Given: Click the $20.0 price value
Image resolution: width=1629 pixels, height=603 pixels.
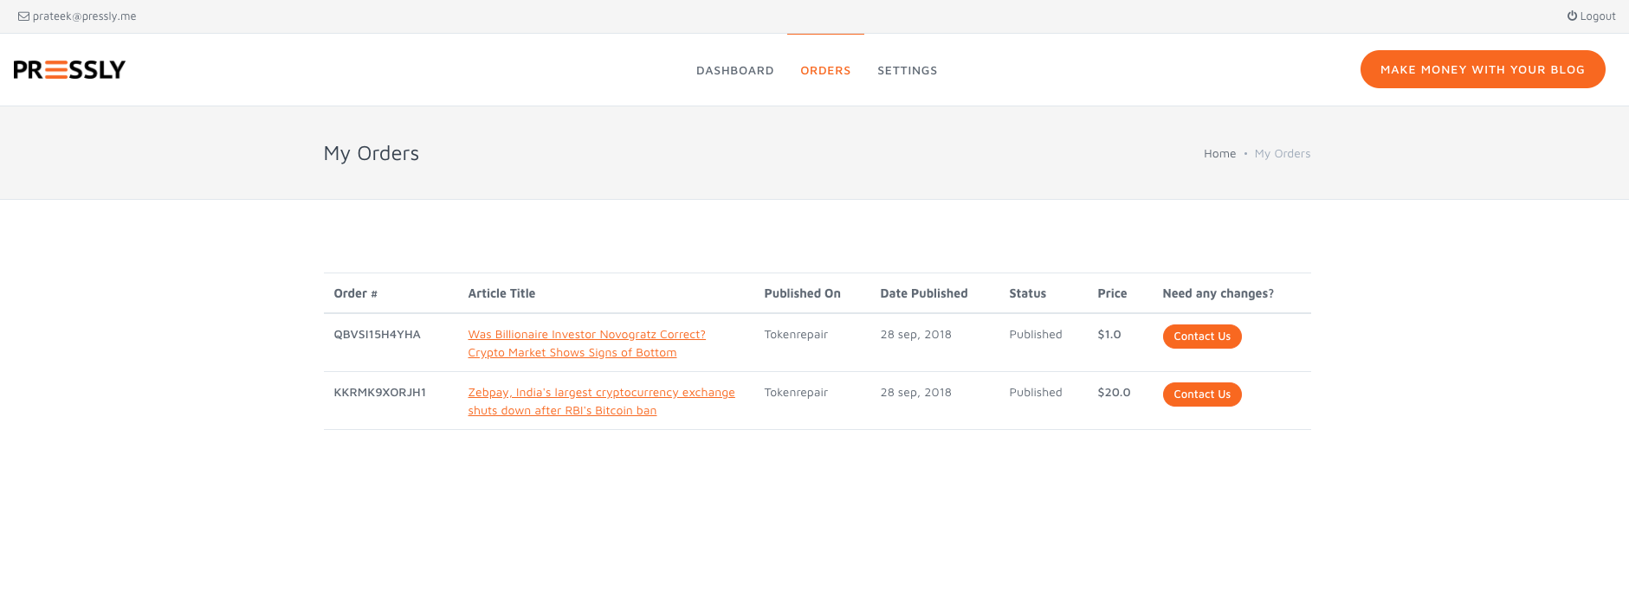Looking at the screenshot, I should point(1114,392).
